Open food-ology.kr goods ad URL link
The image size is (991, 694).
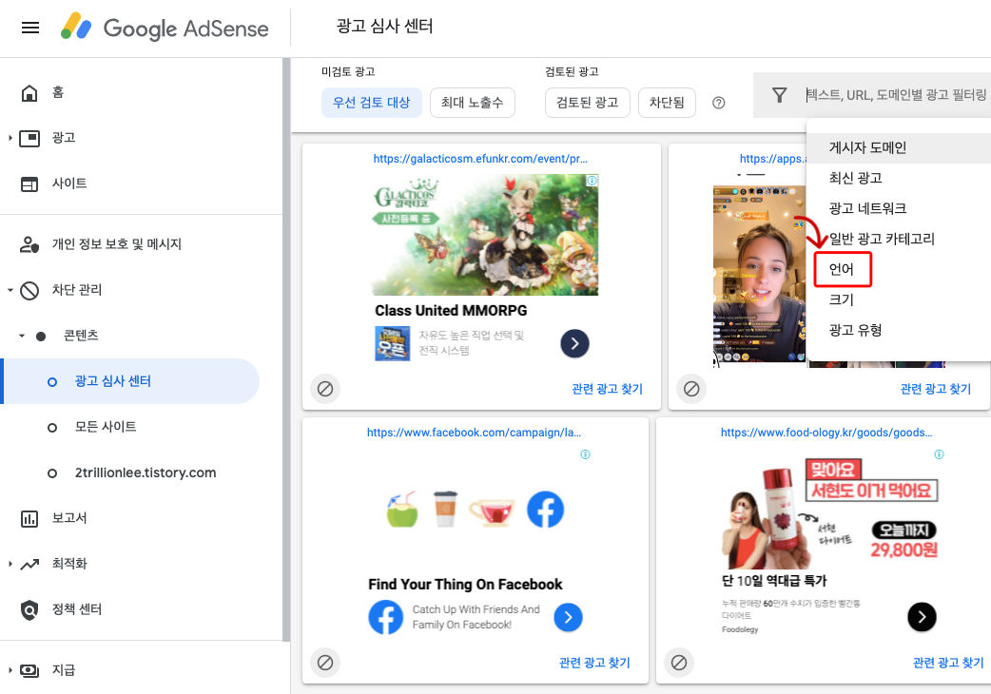[826, 433]
